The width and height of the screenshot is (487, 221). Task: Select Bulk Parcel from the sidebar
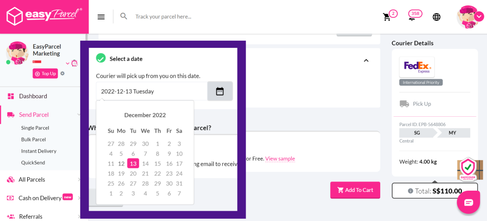click(33, 139)
